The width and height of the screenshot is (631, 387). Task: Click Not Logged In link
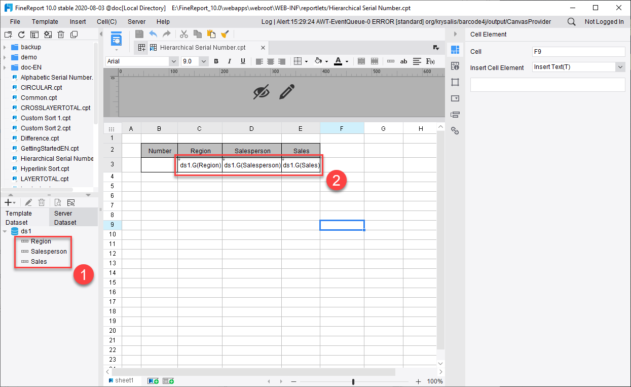click(x=604, y=22)
